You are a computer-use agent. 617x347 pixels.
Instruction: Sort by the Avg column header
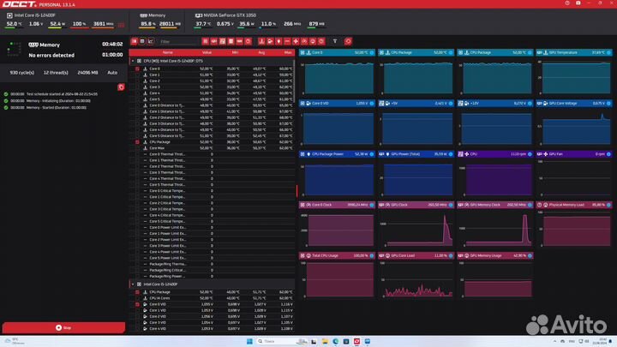(x=261, y=53)
